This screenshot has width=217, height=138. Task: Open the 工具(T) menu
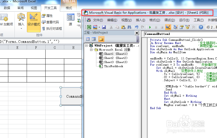click(199, 20)
